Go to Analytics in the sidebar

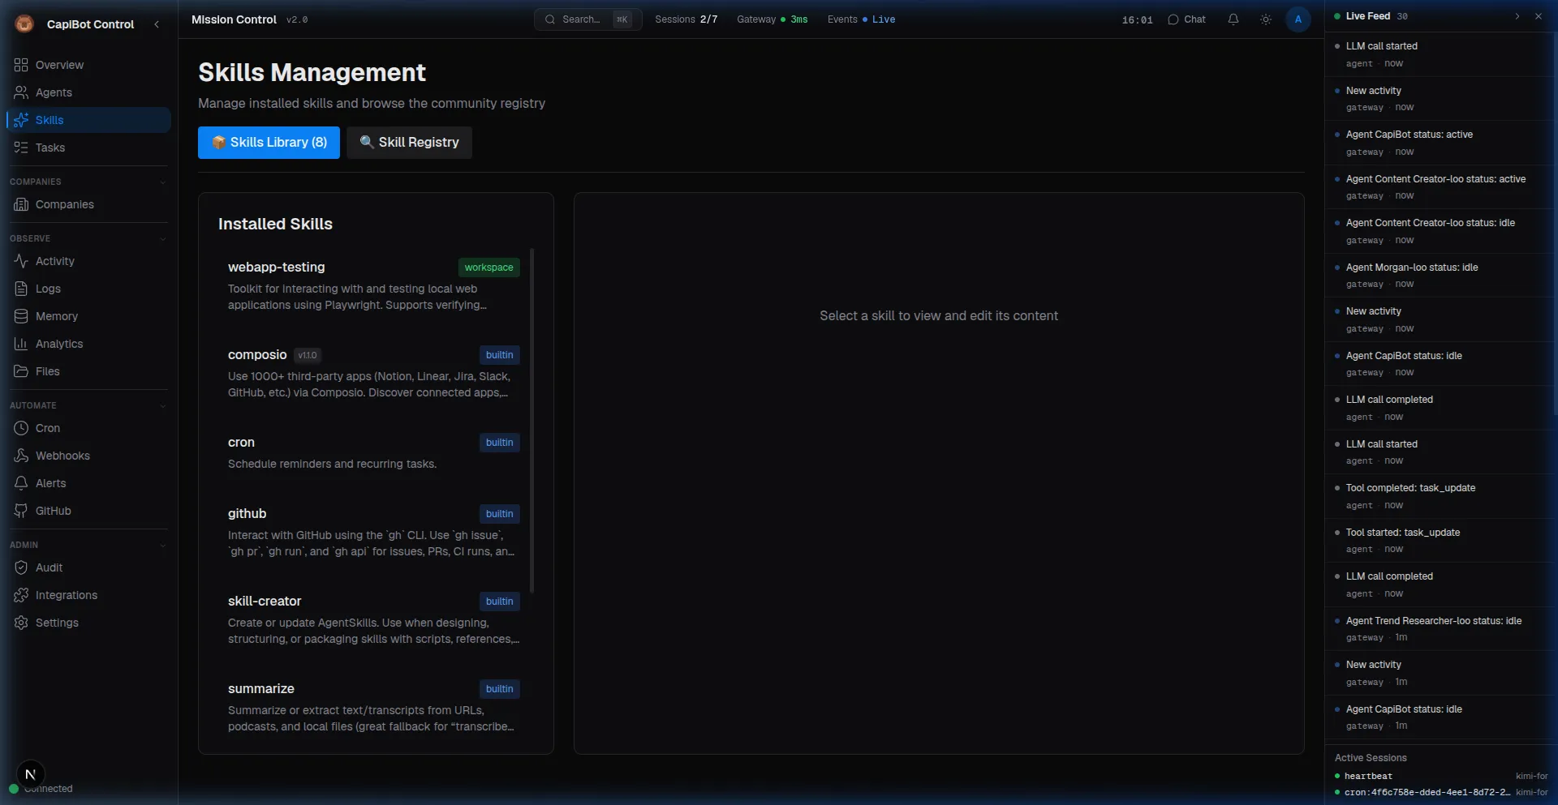pyautogui.click(x=58, y=344)
